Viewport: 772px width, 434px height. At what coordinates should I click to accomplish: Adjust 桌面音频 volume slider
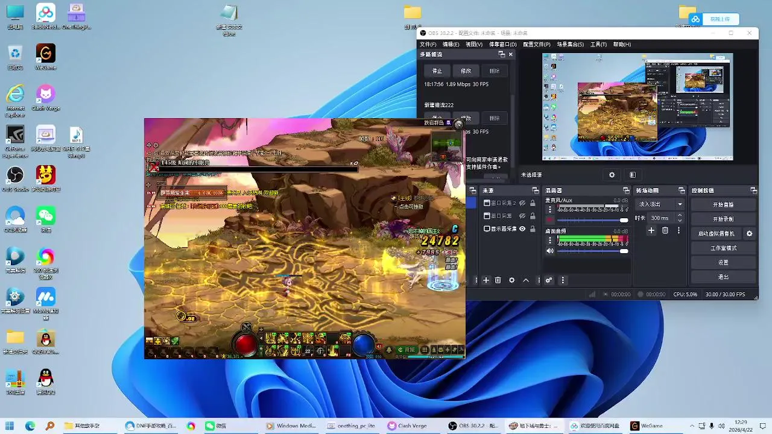[x=593, y=251]
